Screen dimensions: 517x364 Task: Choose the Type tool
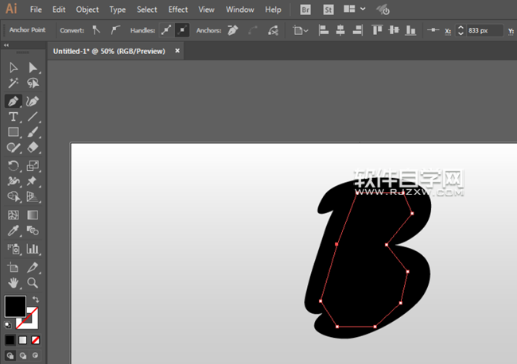14,117
